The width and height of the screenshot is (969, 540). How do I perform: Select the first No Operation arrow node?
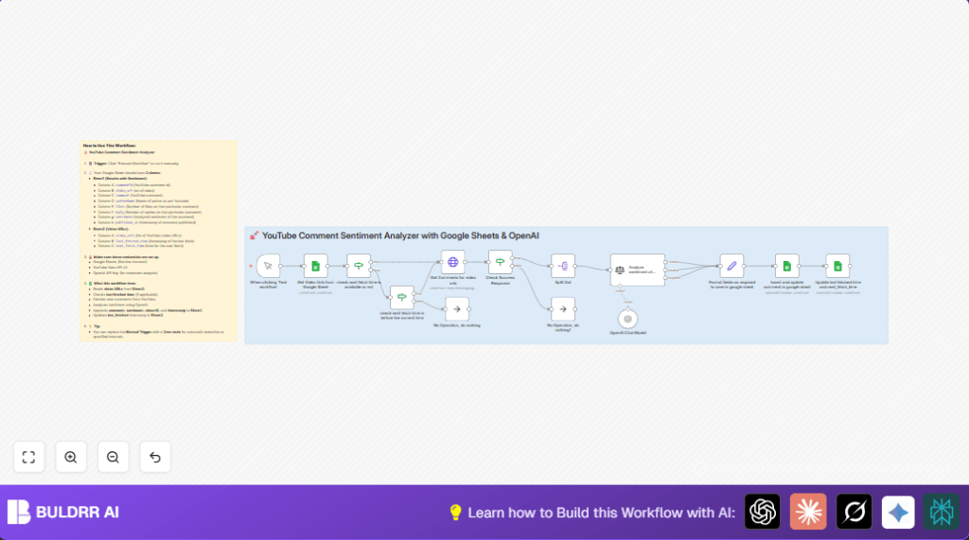coord(457,309)
